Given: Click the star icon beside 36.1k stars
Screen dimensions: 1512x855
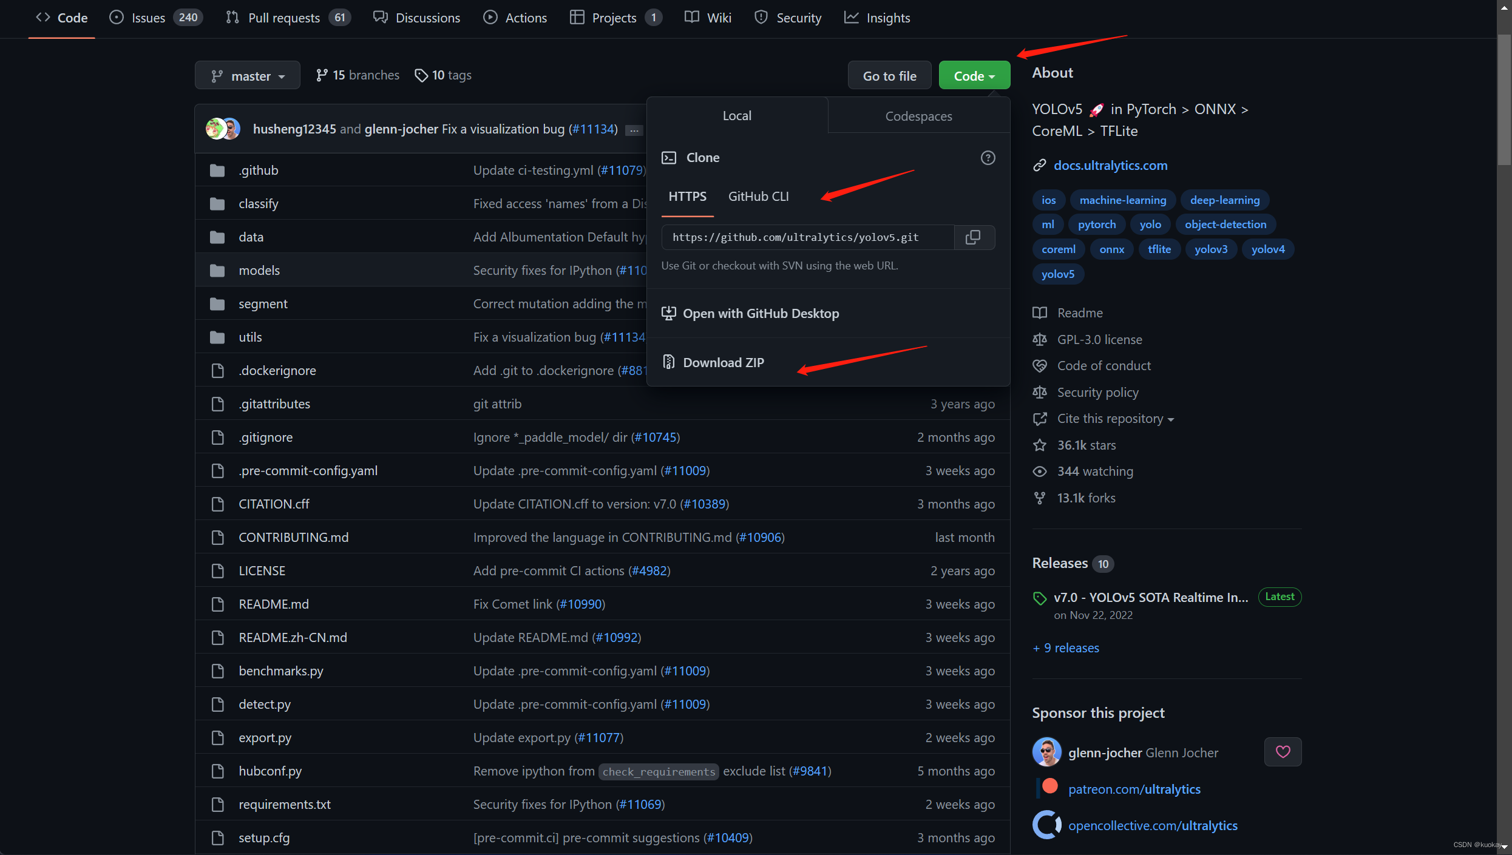Looking at the screenshot, I should click(x=1040, y=445).
